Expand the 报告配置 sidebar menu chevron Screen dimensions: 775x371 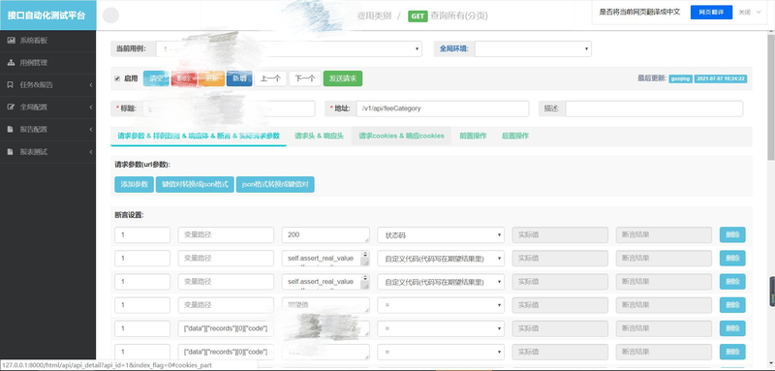point(91,130)
